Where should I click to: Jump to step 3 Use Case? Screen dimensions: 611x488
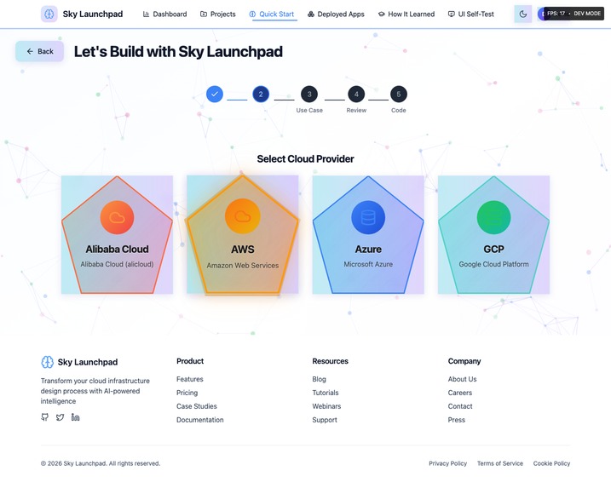309,94
